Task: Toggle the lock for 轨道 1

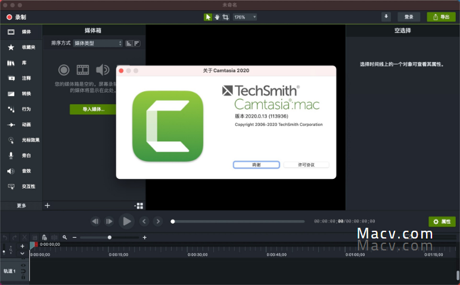Action: coord(23,277)
